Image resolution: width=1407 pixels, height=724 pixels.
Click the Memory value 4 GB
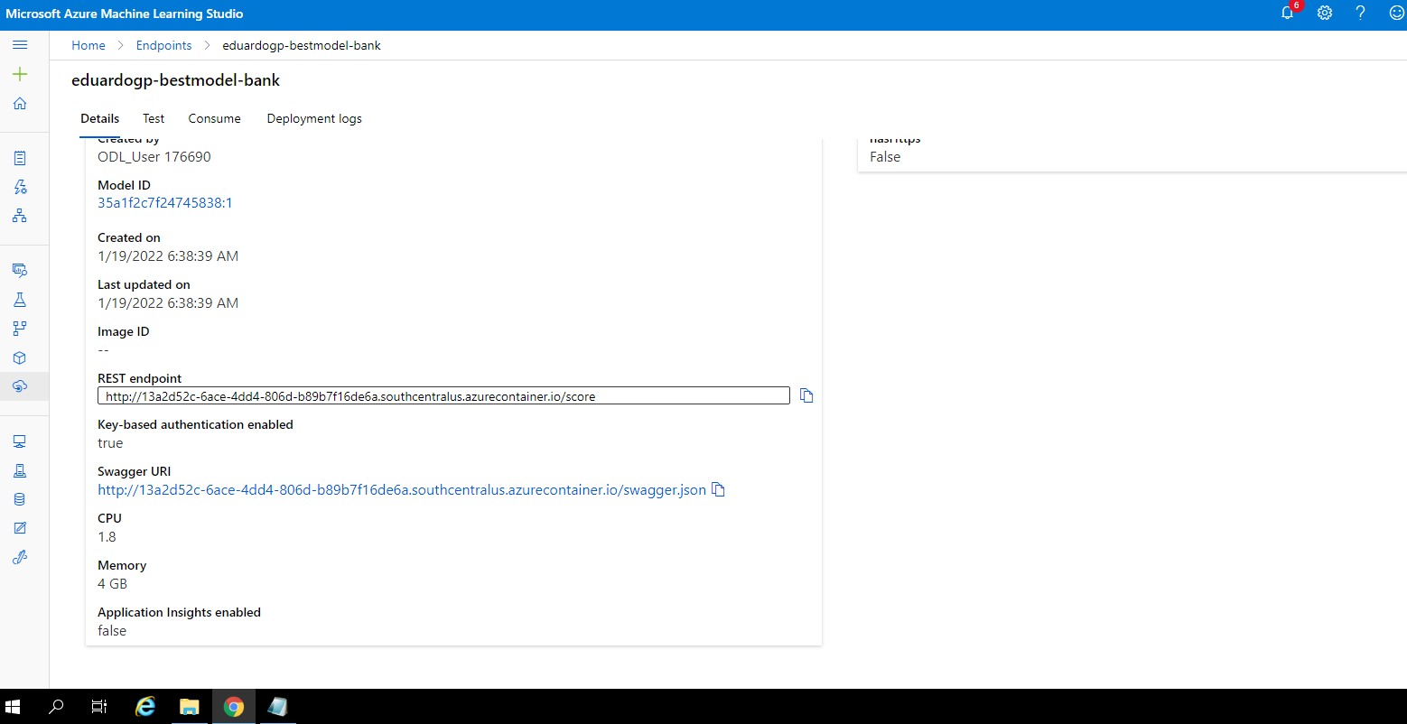coord(112,584)
